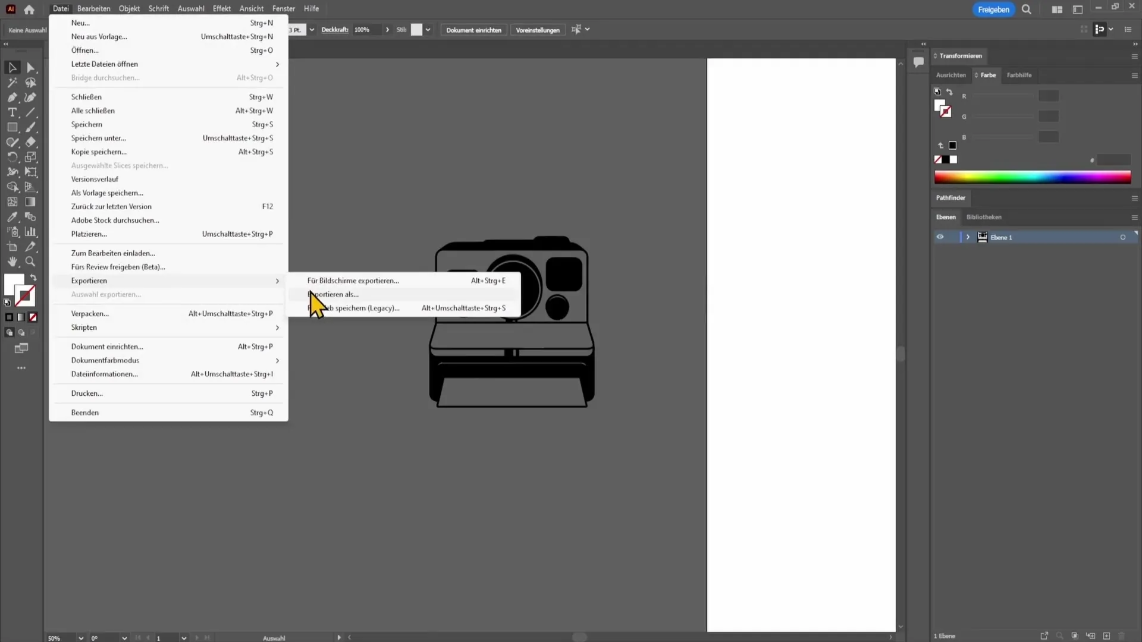1142x642 pixels.
Task: Reset default fill and stroke in toolbar
Action: (x=8, y=303)
